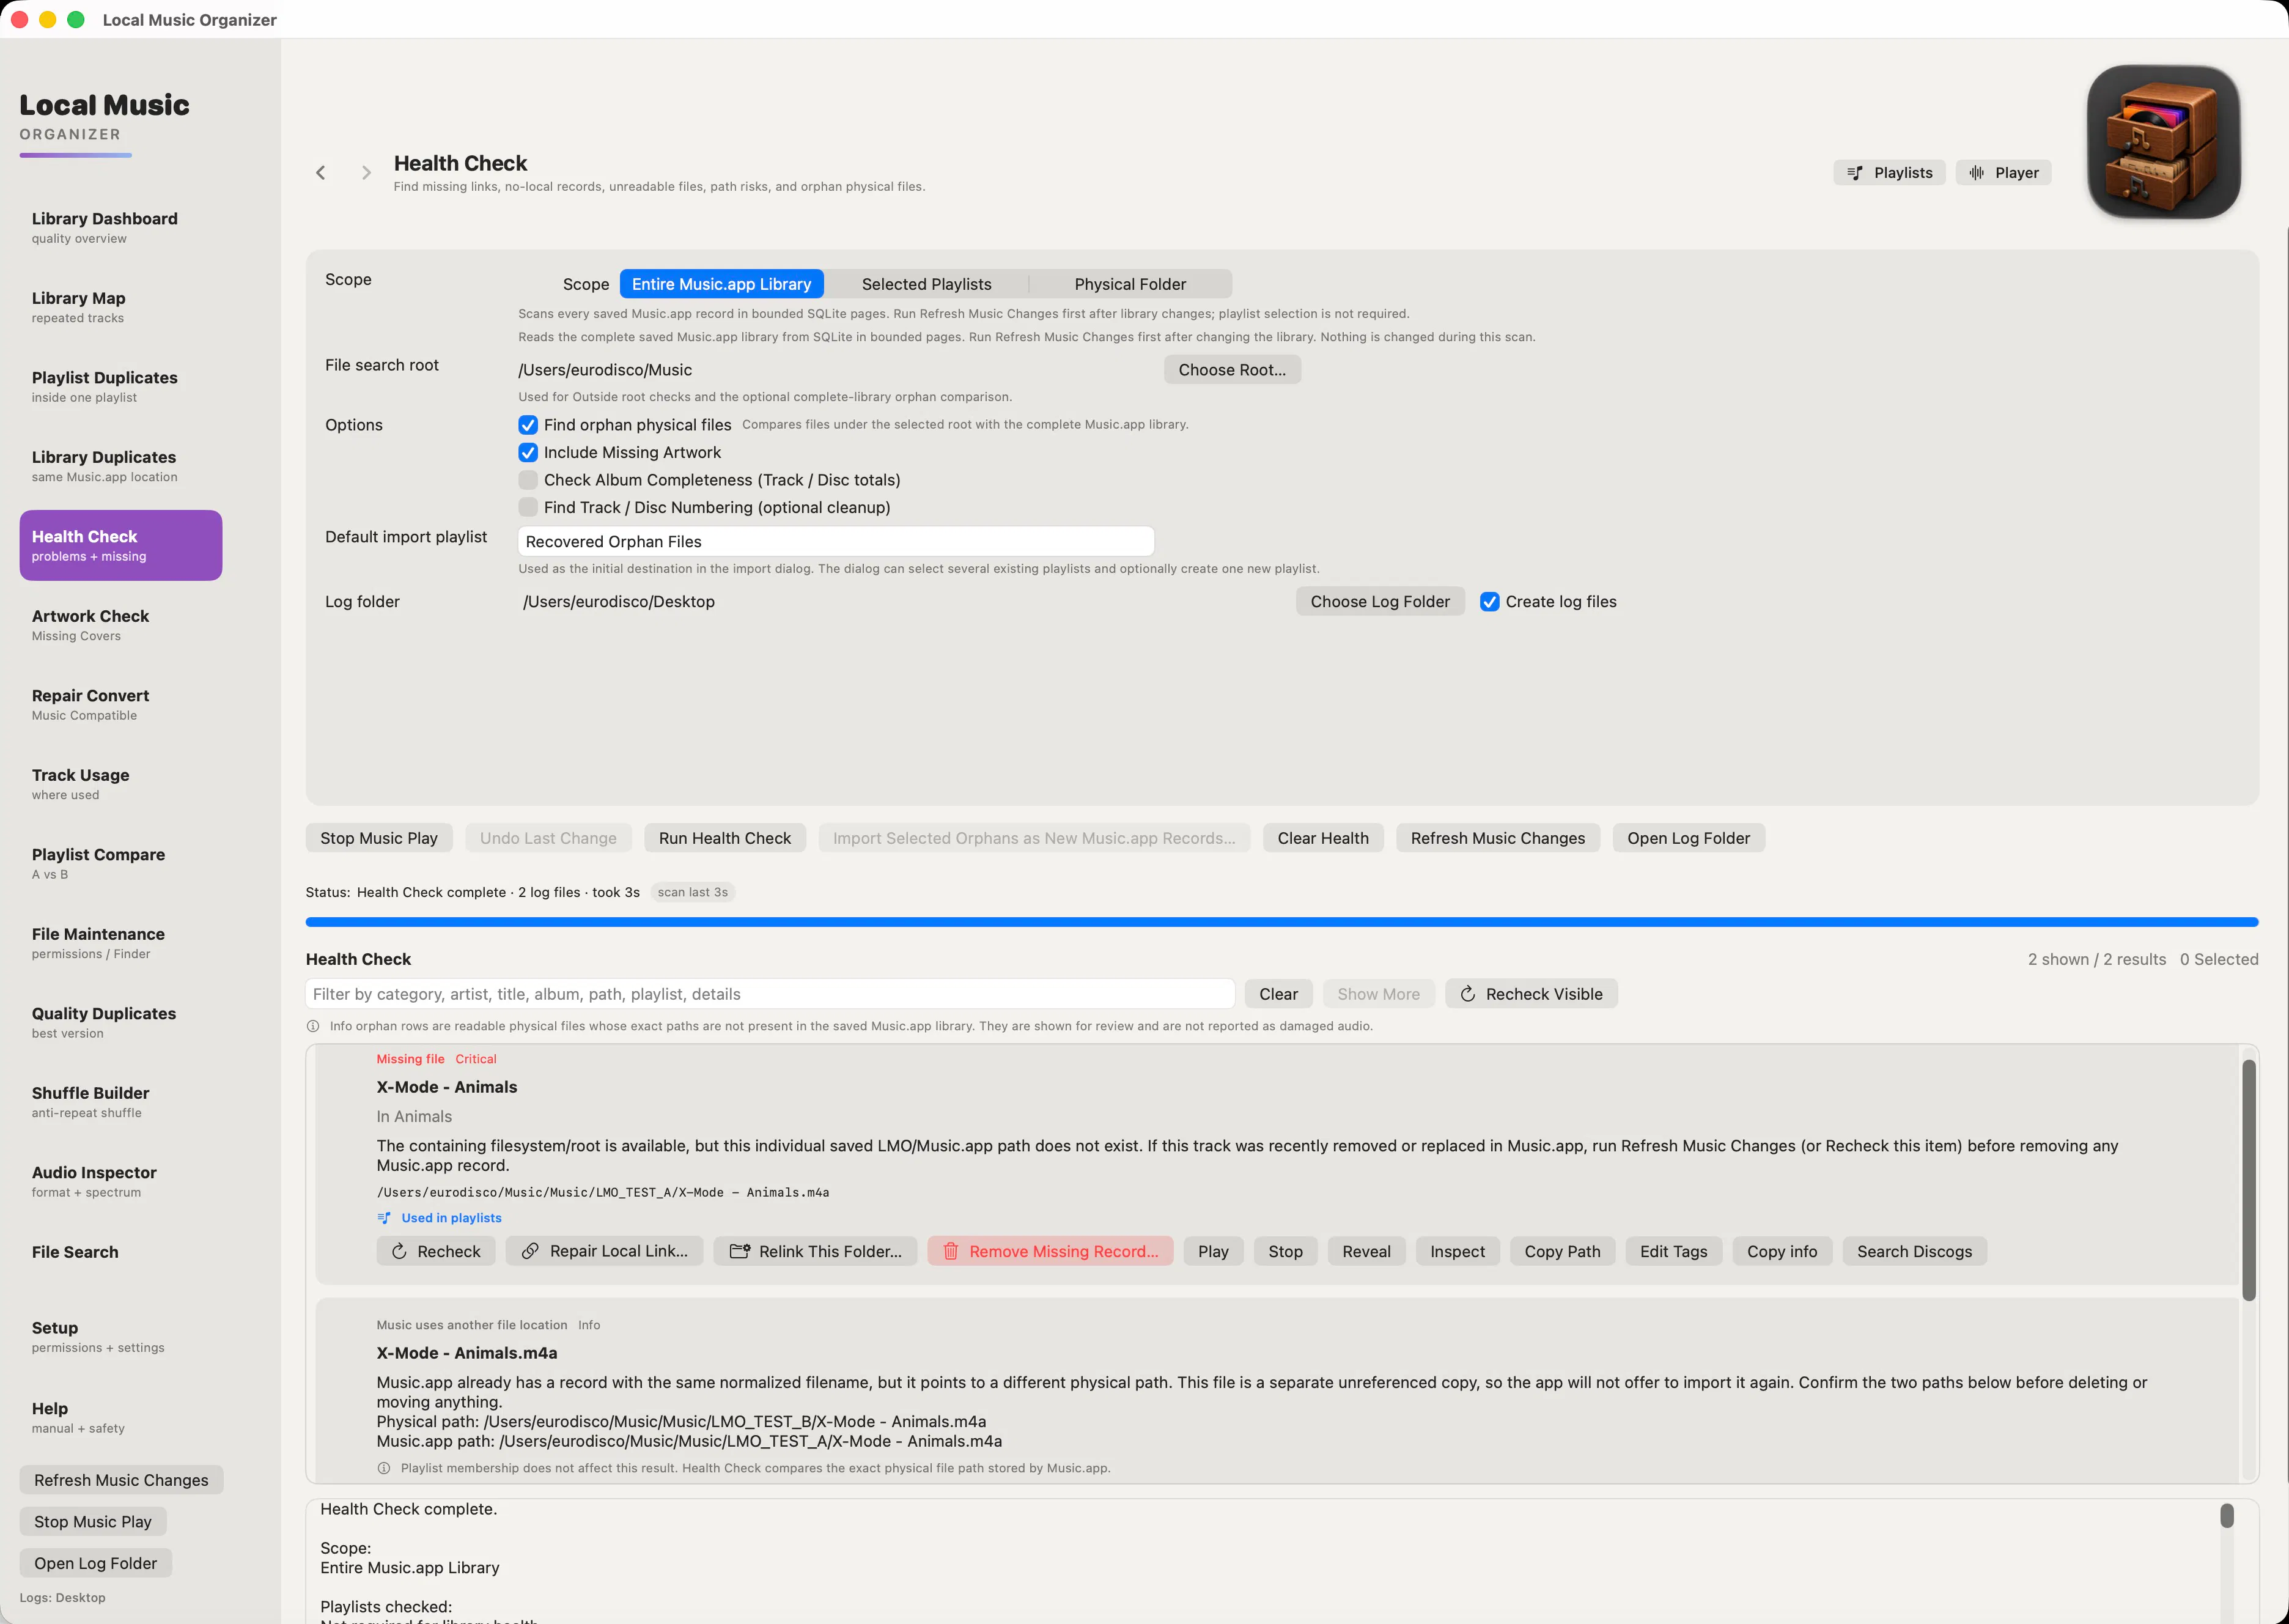Click the info icon beside the playlist membership note
Image resolution: width=2289 pixels, height=1624 pixels.
click(383, 1468)
